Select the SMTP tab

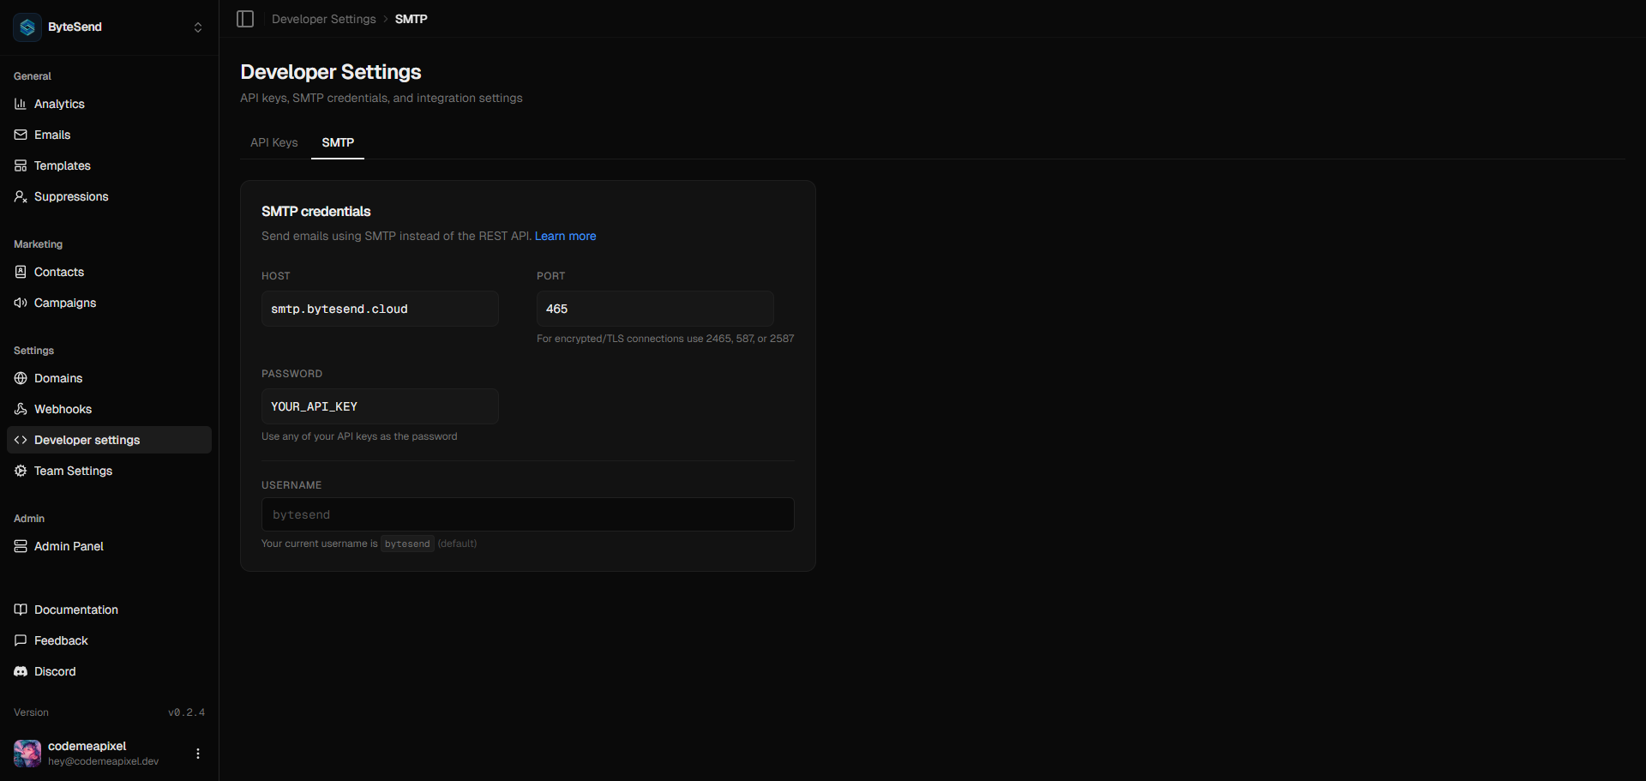(x=338, y=142)
